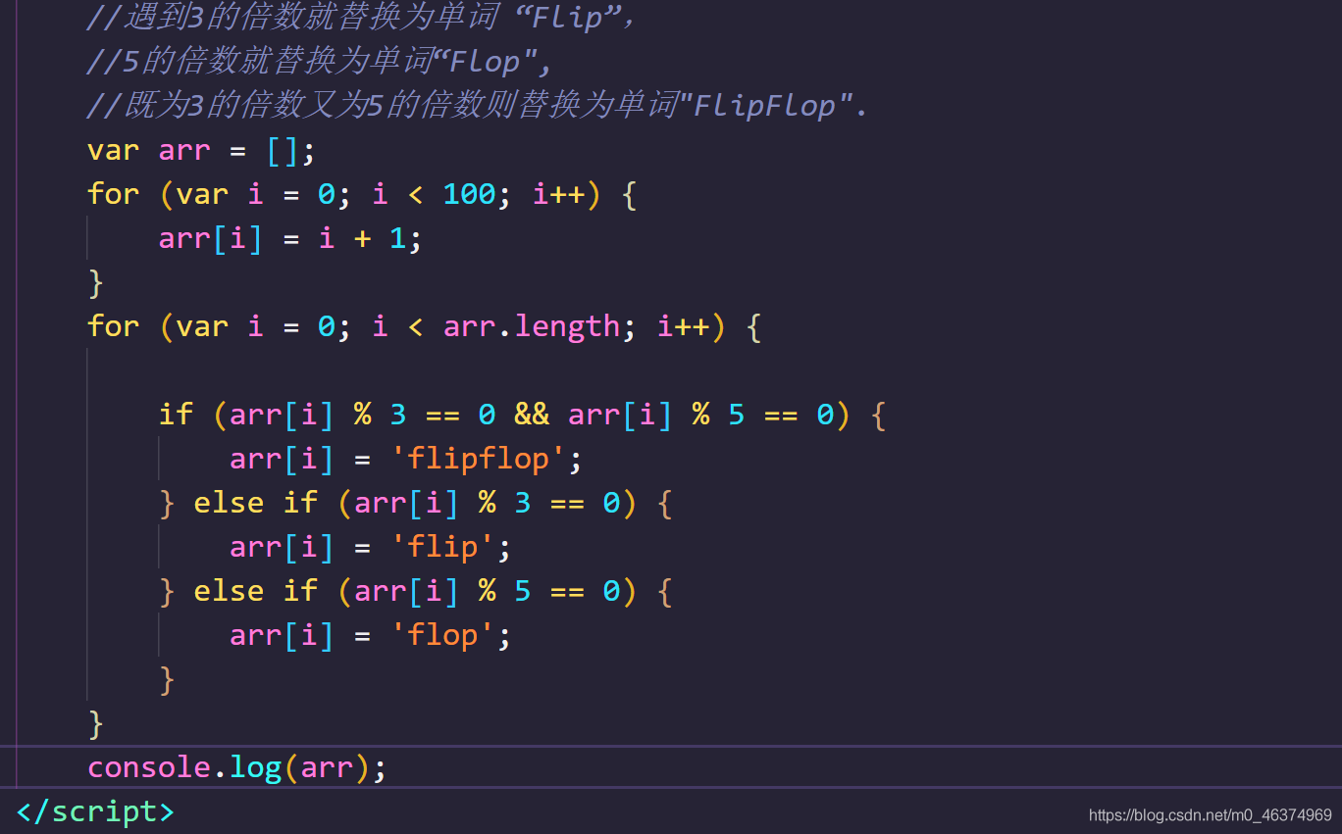Click the closing </script> tag

tap(95, 811)
